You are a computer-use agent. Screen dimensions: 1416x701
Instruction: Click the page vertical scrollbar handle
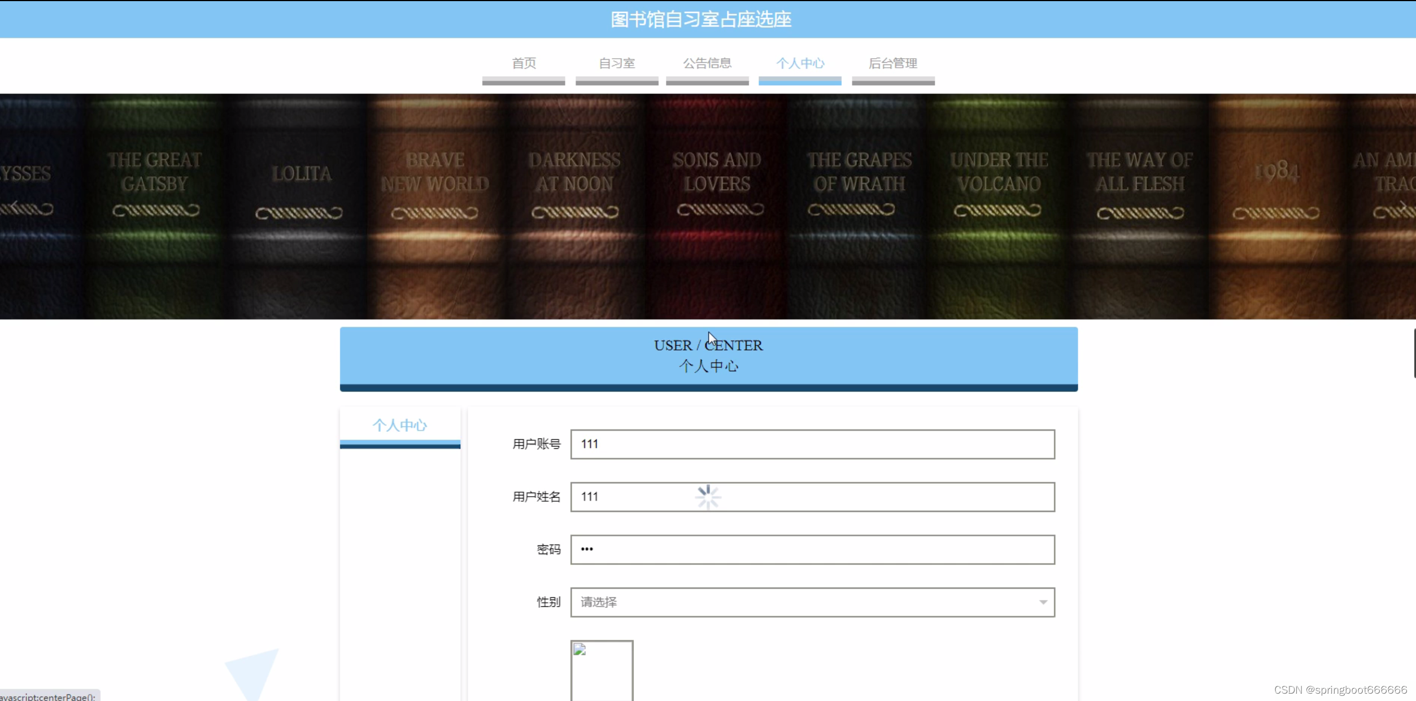click(x=1414, y=353)
